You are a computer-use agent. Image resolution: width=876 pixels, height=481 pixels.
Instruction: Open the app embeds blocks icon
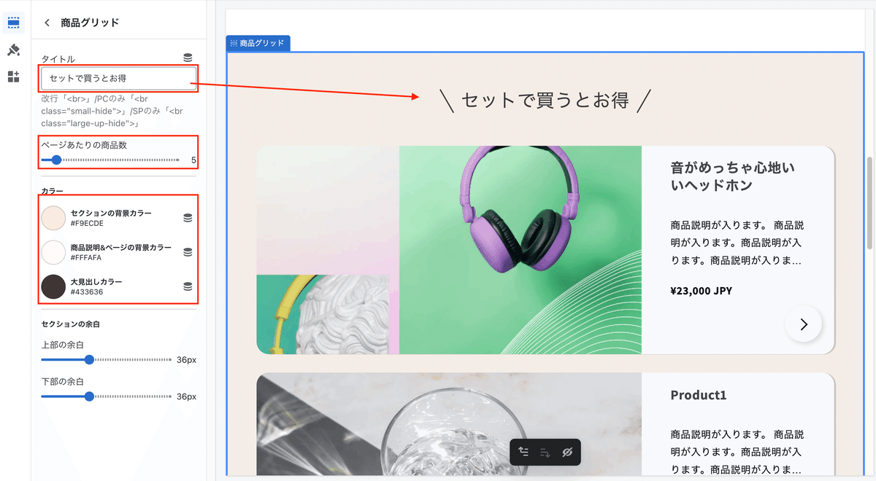tap(13, 77)
